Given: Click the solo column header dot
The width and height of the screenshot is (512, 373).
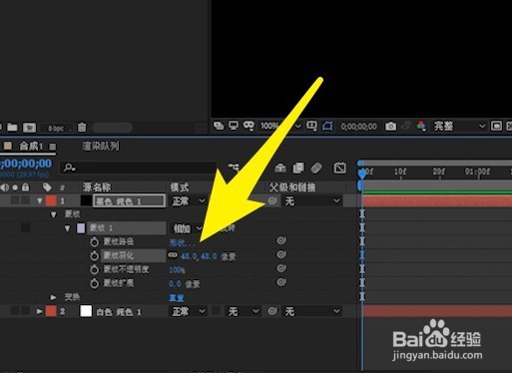Looking at the screenshot, I should (15, 187).
